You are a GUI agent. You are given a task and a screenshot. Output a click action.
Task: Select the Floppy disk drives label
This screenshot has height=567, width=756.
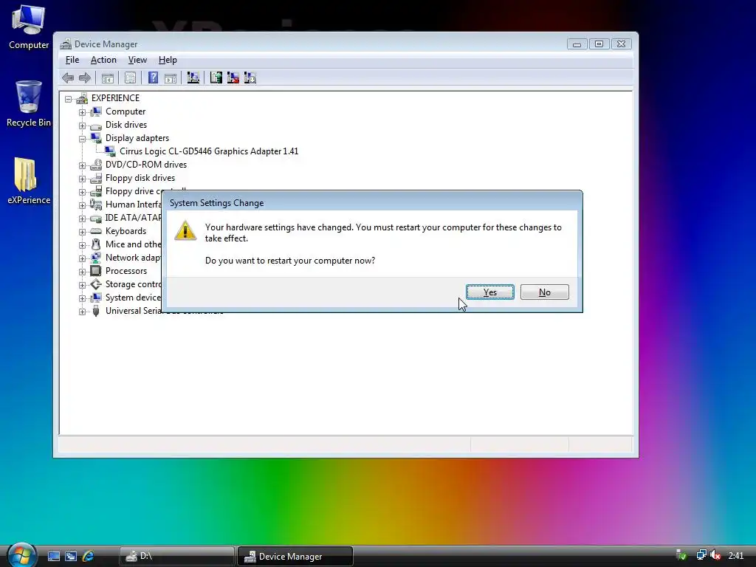tap(140, 178)
